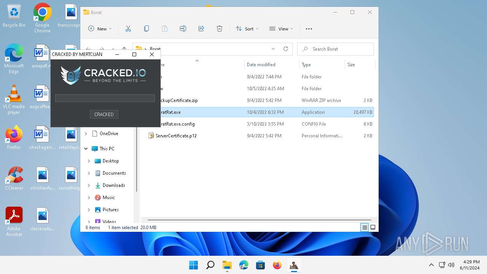487x274 pixels.
Task: Switch to details view icon in status bar
Action: pyautogui.click(x=364, y=228)
